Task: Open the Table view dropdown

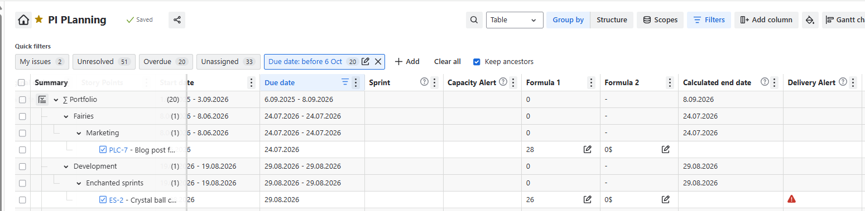Action: coord(515,20)
